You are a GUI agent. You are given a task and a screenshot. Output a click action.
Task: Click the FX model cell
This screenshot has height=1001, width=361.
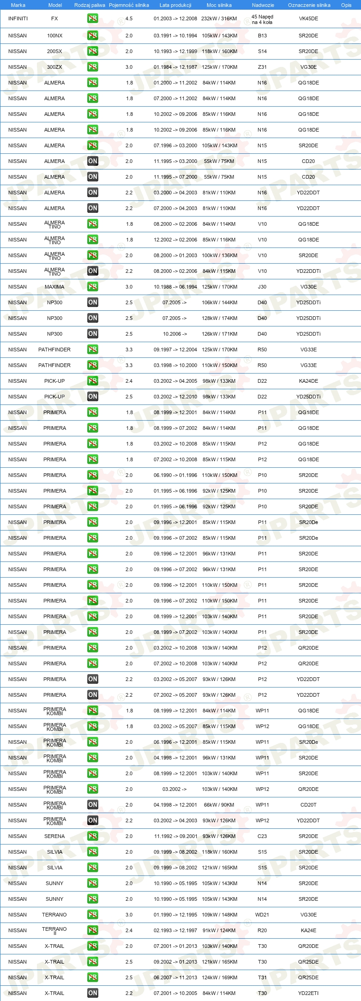pyautogui.click(x=54, y=19)
